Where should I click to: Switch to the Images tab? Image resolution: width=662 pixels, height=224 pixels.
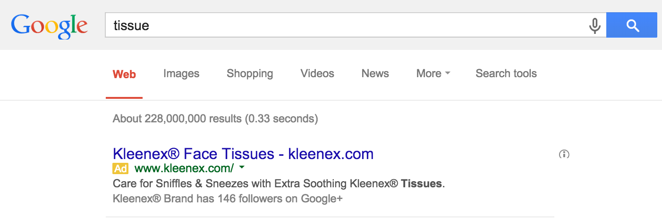181,73
